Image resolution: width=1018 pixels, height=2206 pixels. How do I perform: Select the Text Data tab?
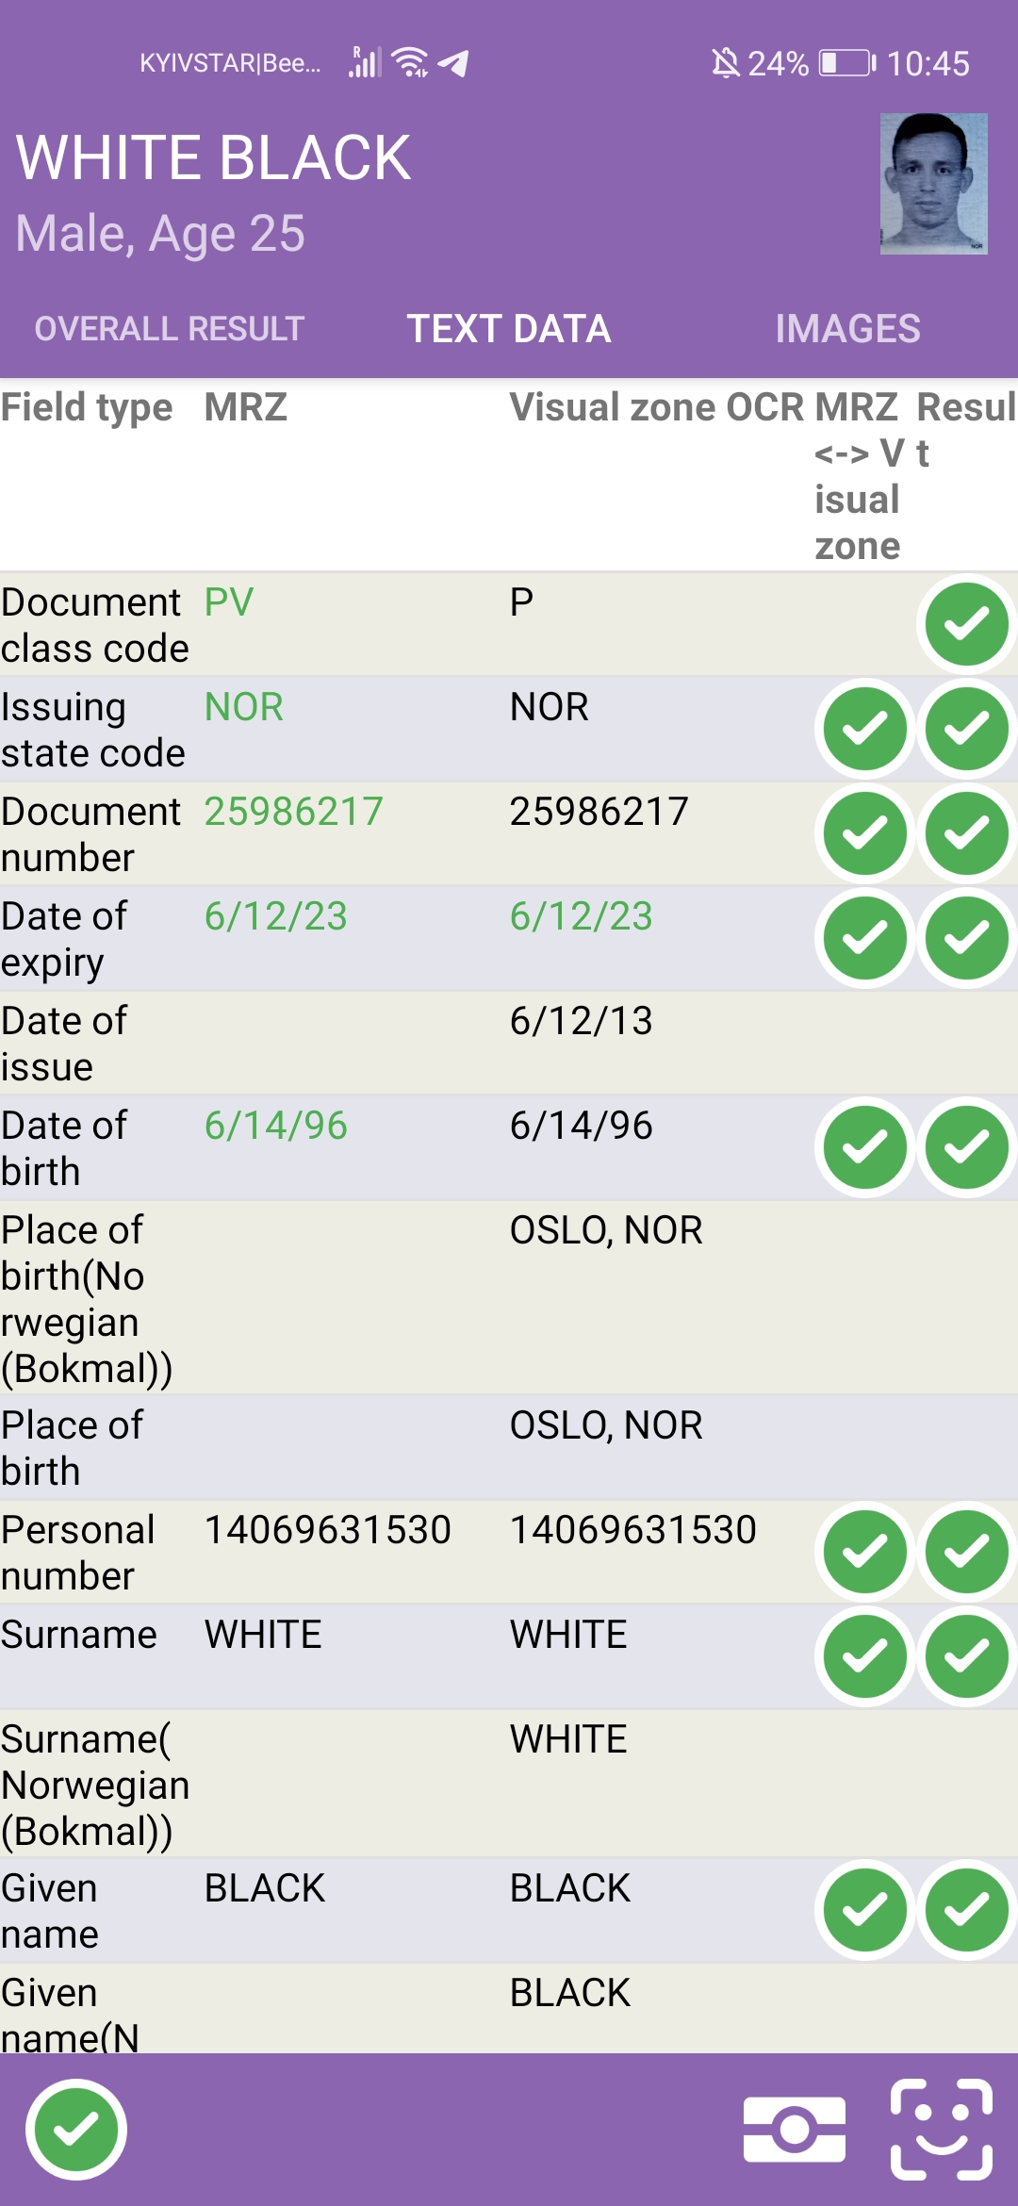pos(509,329)
